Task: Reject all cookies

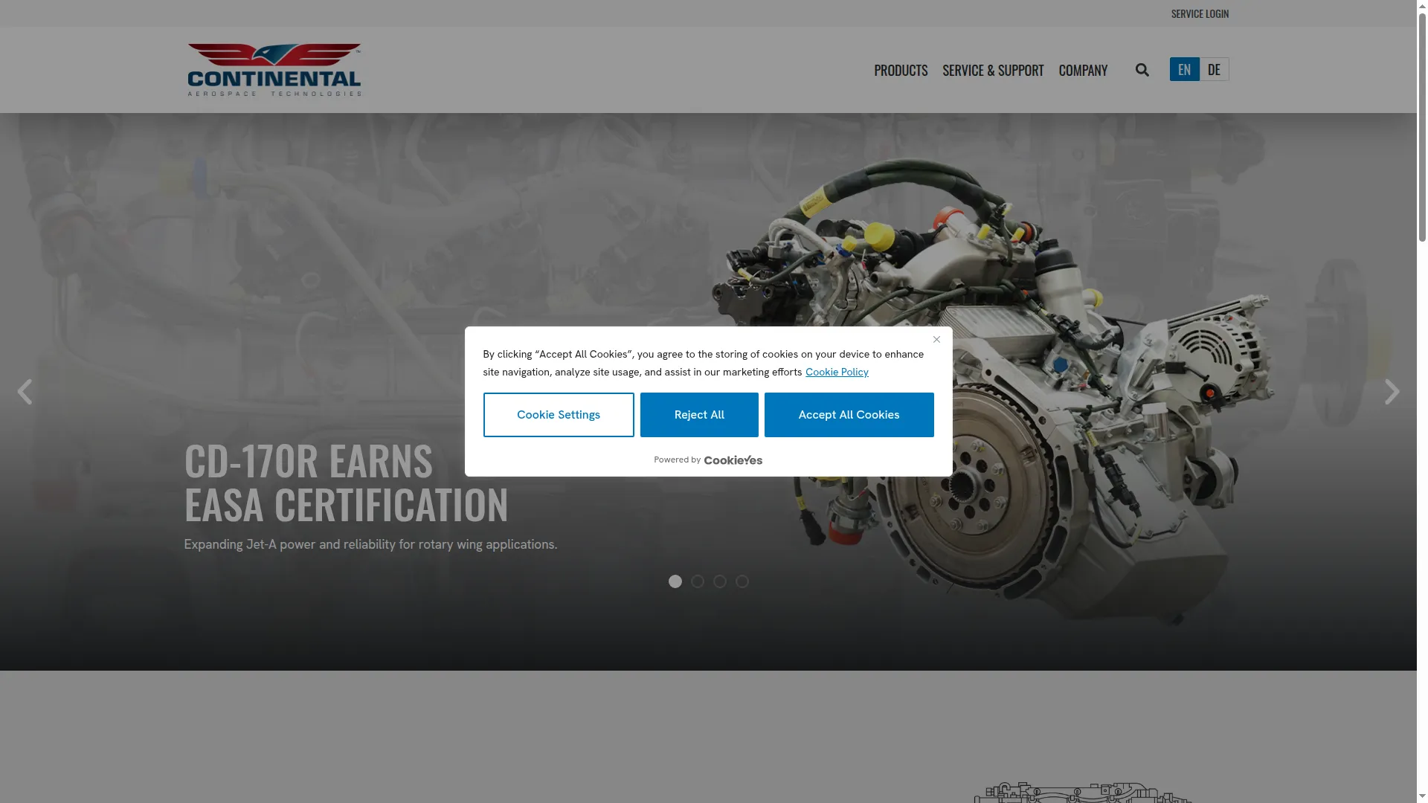Action: coord(699,415)
